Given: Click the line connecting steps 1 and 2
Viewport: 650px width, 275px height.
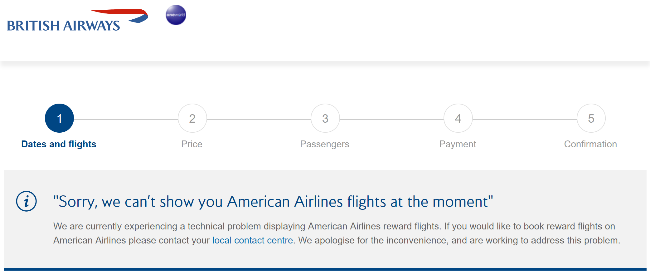Looking at the screenshot, I should tap(126, 119).
